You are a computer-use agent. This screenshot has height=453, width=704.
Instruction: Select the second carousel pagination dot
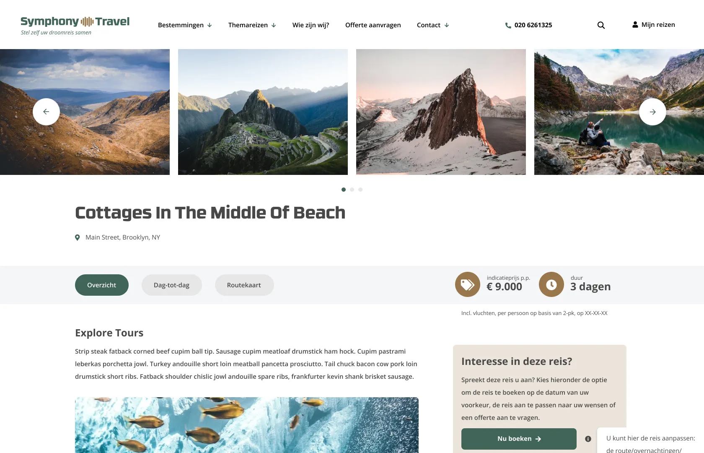point(352,190)
